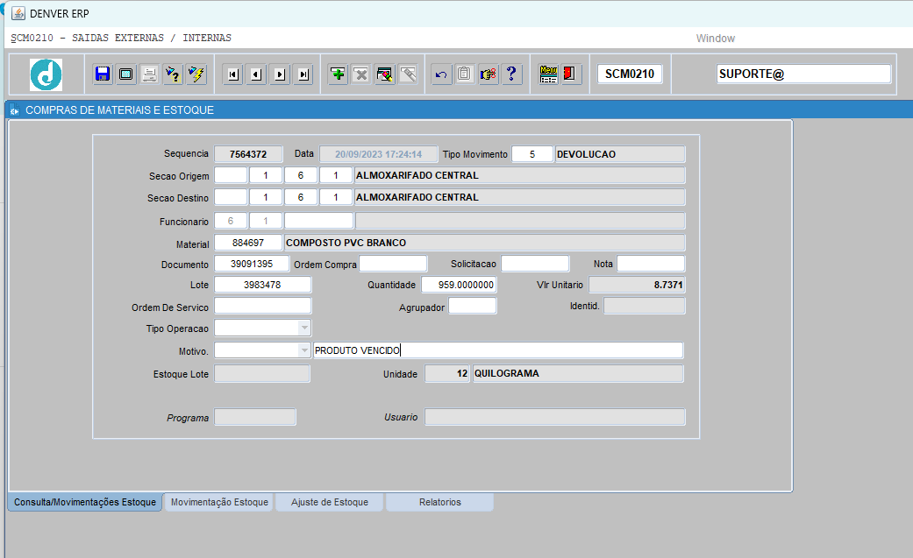Click the Usuario field
Screen dimensions: 913x558
pos(555,417)
